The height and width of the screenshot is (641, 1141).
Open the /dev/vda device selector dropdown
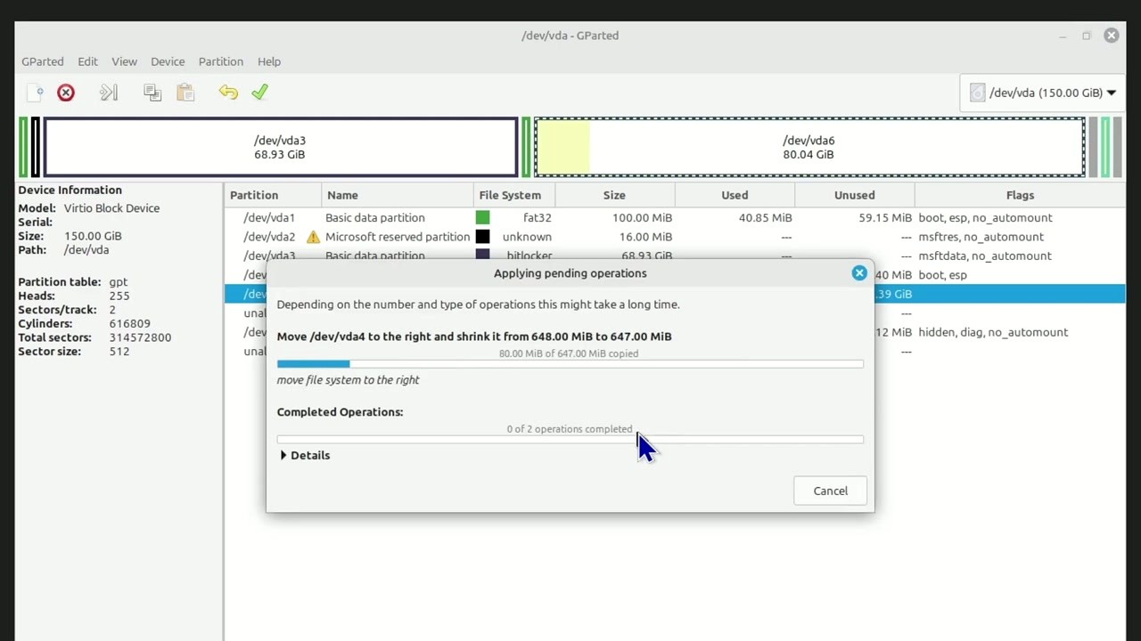[x=1041, y=92]
